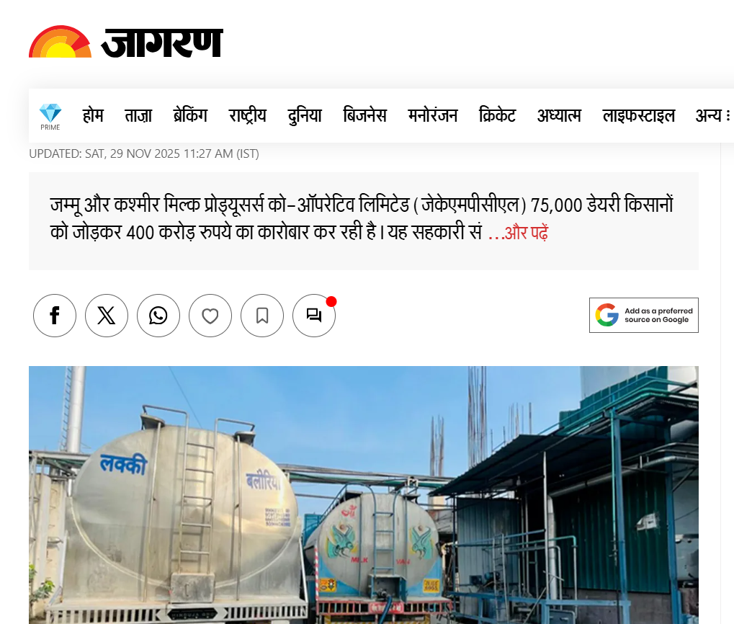Expand summary with और पढ़ें
The image size is (734, 624).
click(x=518, y=233)
